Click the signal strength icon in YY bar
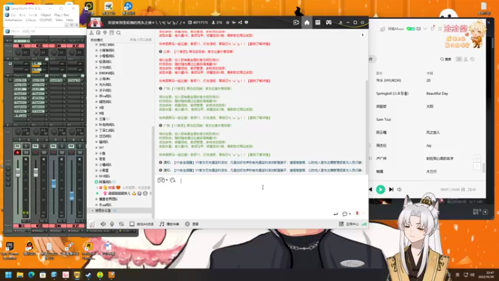The height and width of the screenshot is (281, 499). 364,224
